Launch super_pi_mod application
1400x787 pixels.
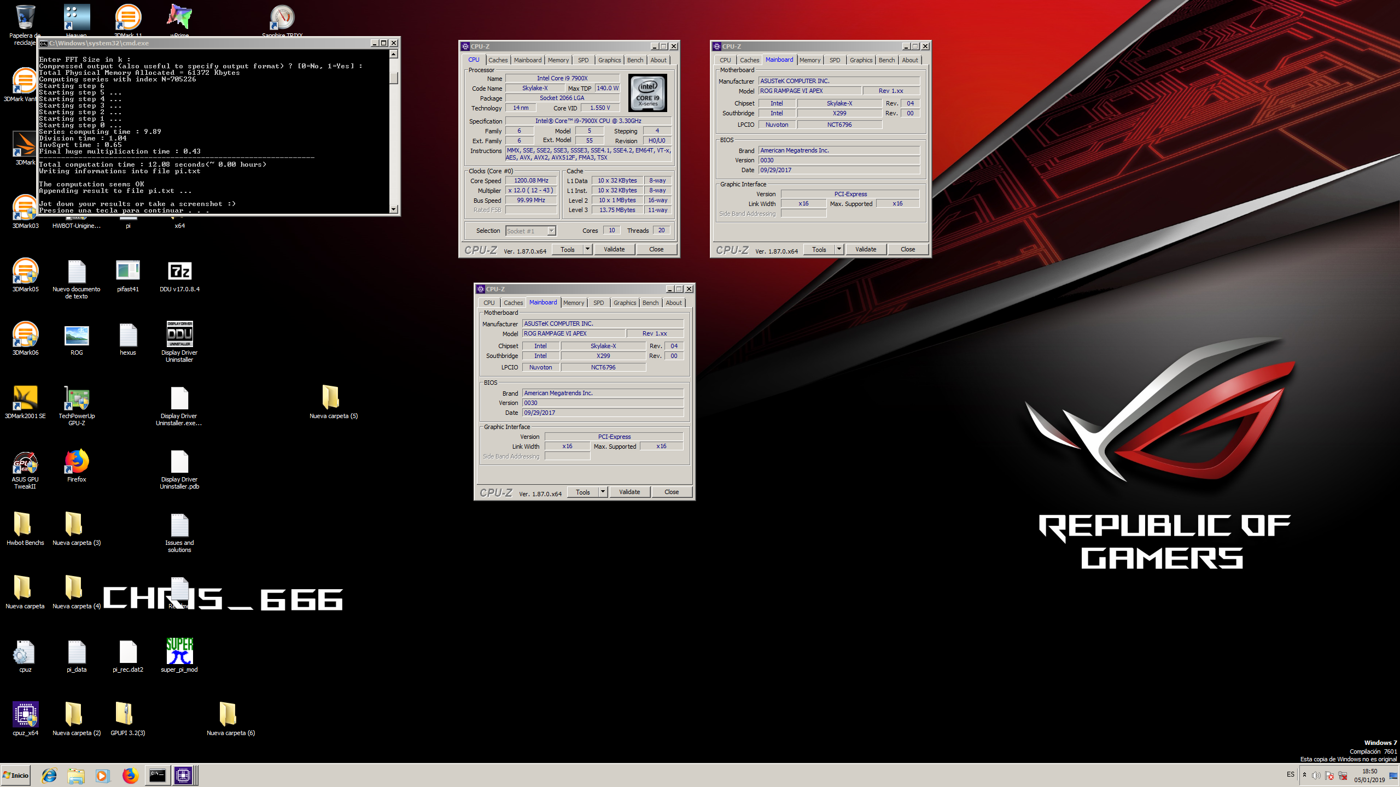coord(179,656)
